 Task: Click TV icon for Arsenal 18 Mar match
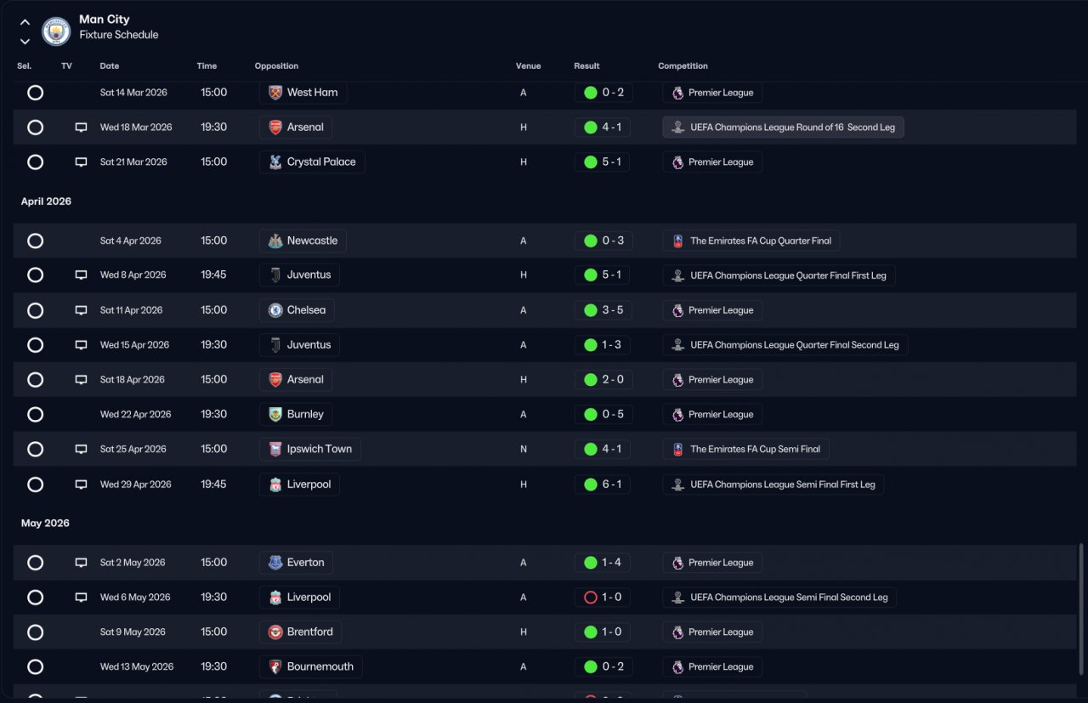click(x=81, y=128)
